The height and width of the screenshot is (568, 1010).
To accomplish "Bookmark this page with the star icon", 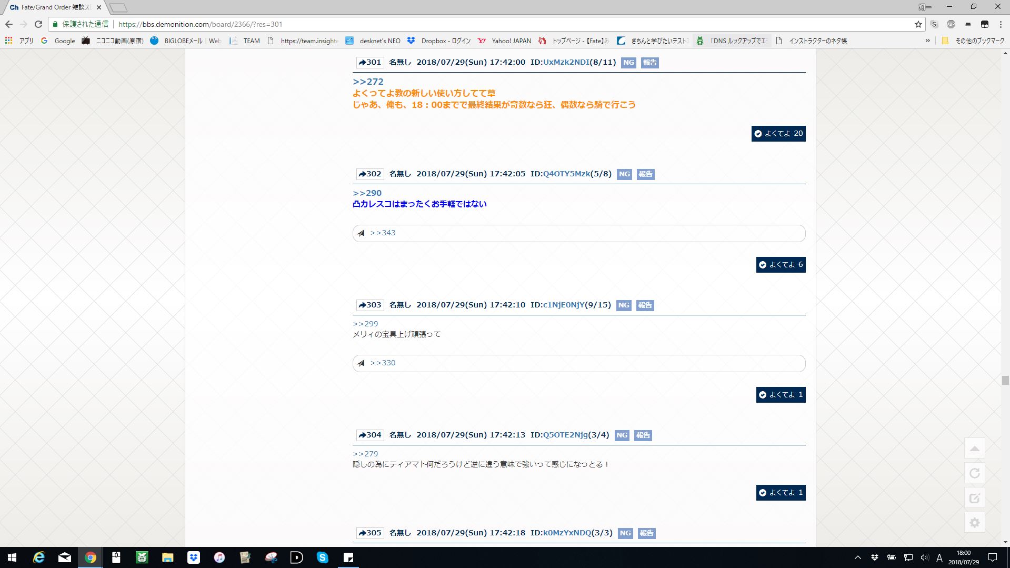I will click(918, 24).
